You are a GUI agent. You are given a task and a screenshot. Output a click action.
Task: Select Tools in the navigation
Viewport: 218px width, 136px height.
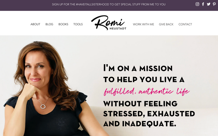click(x=78, y=24)
